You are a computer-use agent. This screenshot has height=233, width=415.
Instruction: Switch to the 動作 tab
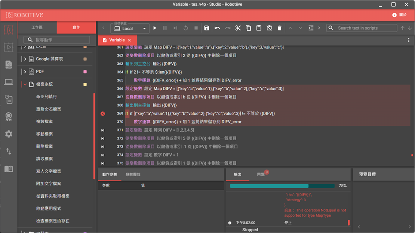[76, 27]
